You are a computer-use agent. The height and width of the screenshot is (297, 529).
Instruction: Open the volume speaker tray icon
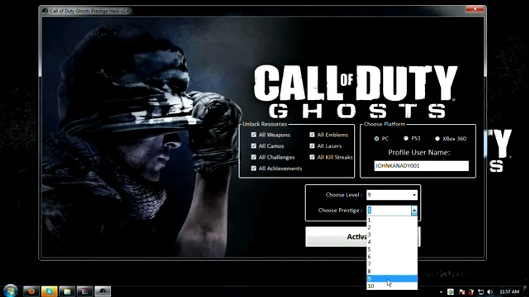click(491, 292)
